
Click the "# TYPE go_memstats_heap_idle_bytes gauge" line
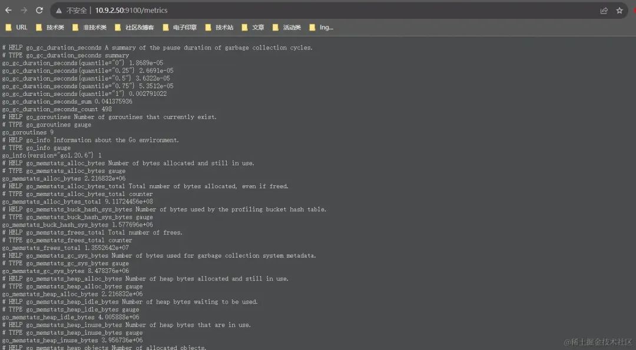click(x=71, y=309)
